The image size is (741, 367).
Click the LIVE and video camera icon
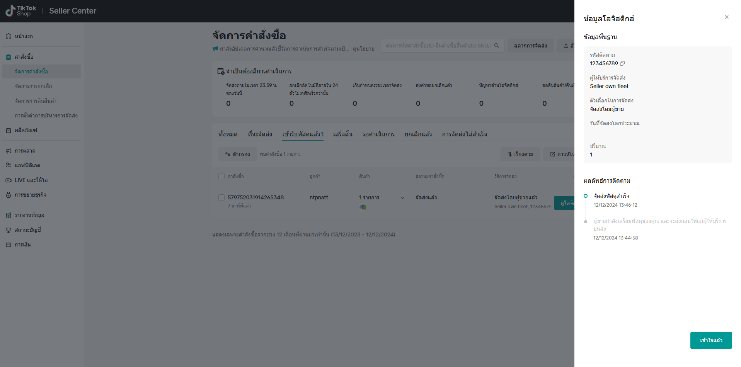(x=9, y=180)
